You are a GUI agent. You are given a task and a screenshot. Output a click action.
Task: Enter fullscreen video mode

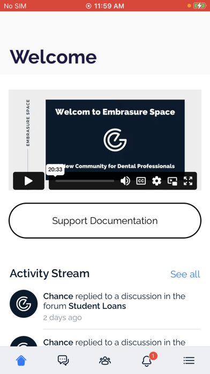click(188, 181)
